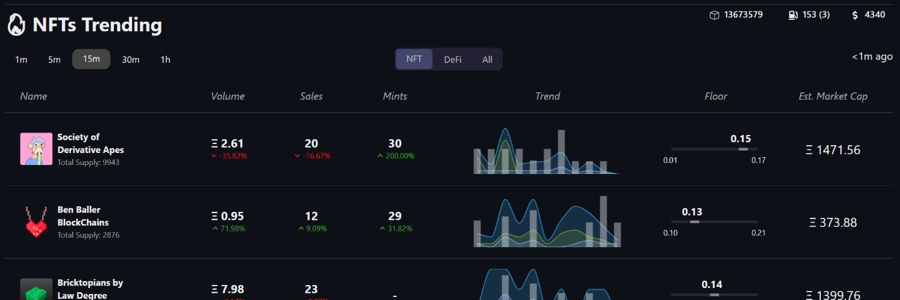Click the gas value 153 (3)
Viewport: 900px width, 300px height.
(x=816, y=14)
